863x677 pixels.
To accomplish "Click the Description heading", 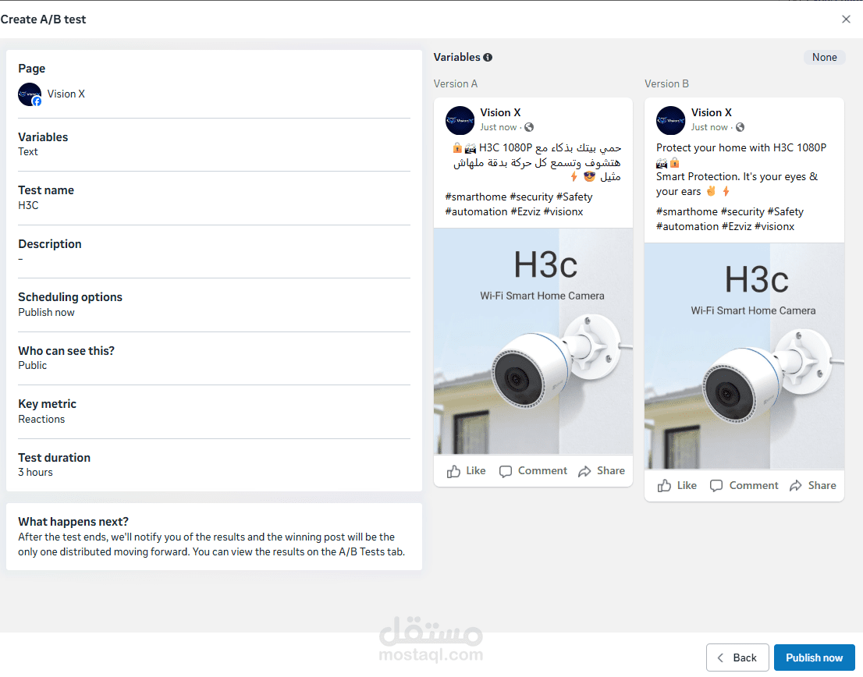I will point(50,244).
